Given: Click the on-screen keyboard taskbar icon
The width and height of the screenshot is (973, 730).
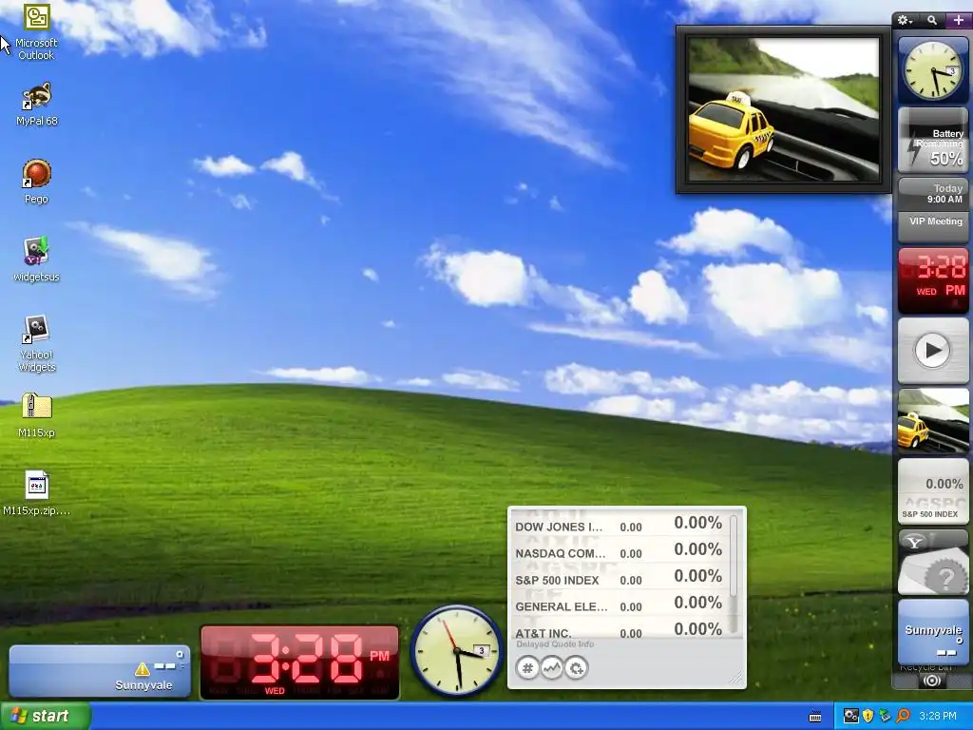Looking at the screenshot, I should pyautogui.click(x=815, y=717).
